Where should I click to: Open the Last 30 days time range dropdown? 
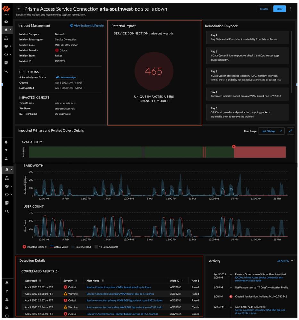[x=271, y=131]
